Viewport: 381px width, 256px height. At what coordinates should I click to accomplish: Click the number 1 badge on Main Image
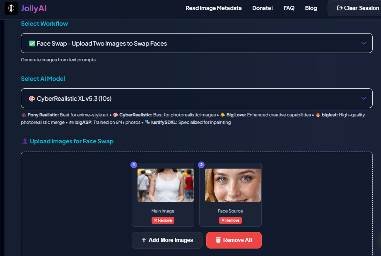[x=134, y=165]
